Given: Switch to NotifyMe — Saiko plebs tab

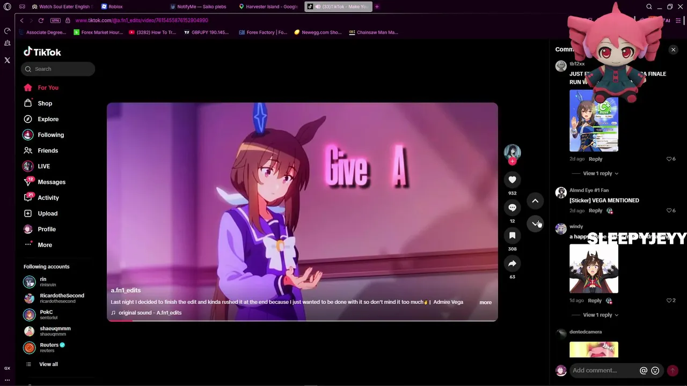Looking at the screenshot, I should click(x=200, y=7).
